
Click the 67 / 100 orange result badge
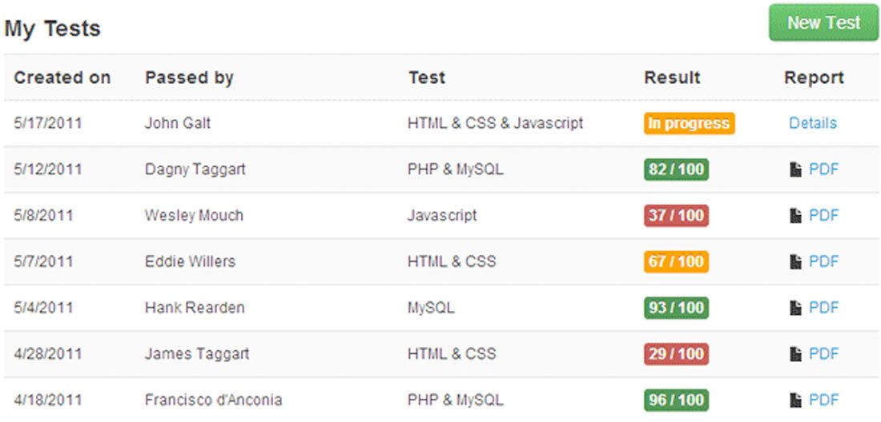(676, 261)
